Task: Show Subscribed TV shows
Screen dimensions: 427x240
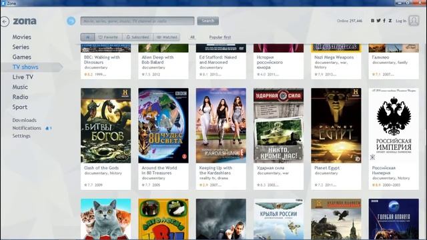Action: (x=138, y=37)
